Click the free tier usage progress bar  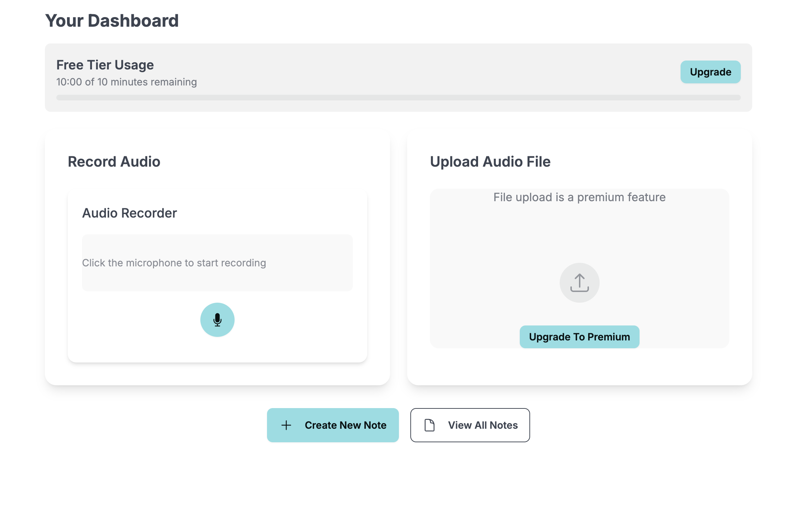398,98
